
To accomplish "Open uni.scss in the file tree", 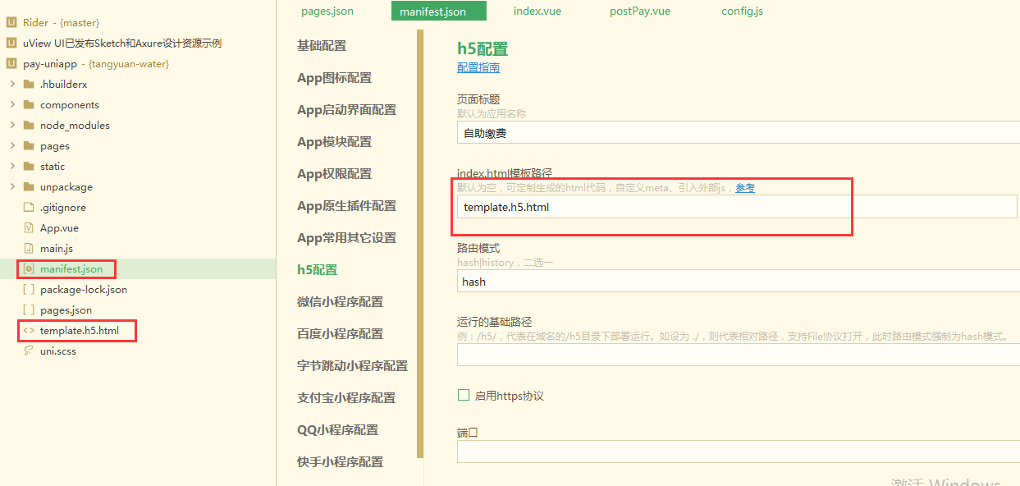I will coord(58,351).
